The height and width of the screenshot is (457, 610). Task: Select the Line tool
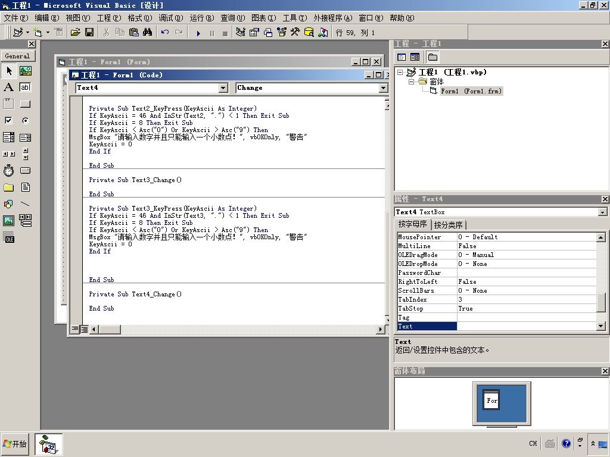[25, 204]
